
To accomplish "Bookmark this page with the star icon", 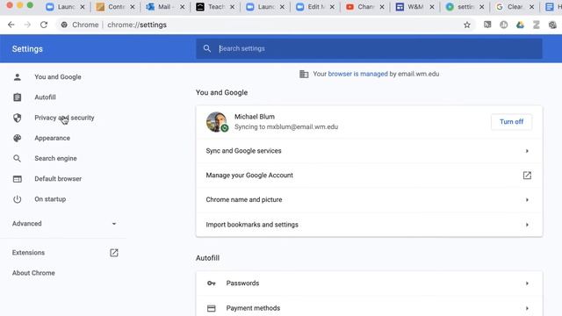I will point(466,25).
